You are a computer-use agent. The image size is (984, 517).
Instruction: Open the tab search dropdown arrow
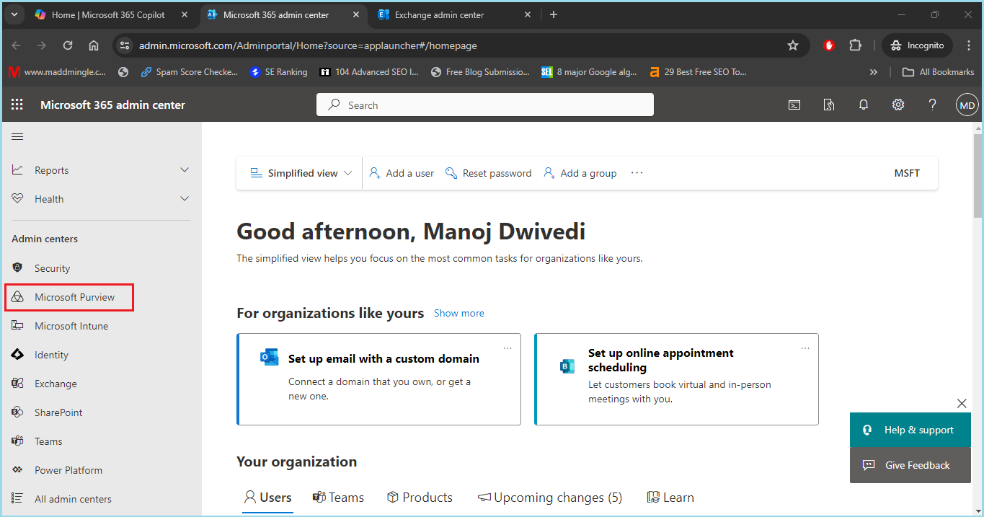tap(15, 14)
